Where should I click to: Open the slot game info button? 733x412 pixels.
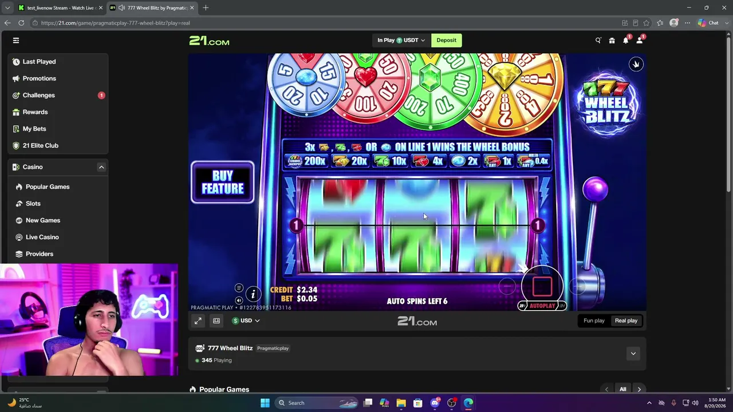pos(253,294)
